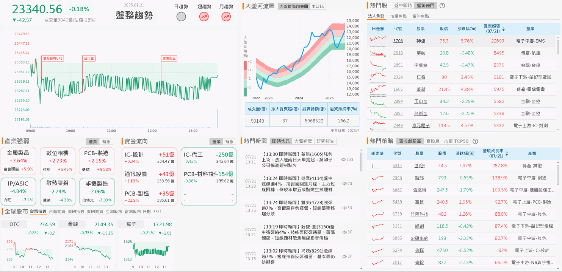The image size is (562, 272).
Task: Switch 資金流向 to 概念 view
Action: 230,141
